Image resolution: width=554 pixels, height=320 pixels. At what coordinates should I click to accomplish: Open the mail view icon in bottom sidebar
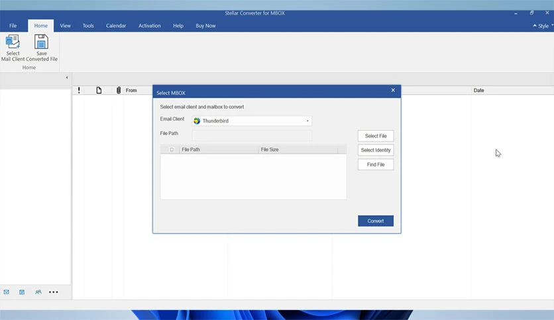pos(7,292)
